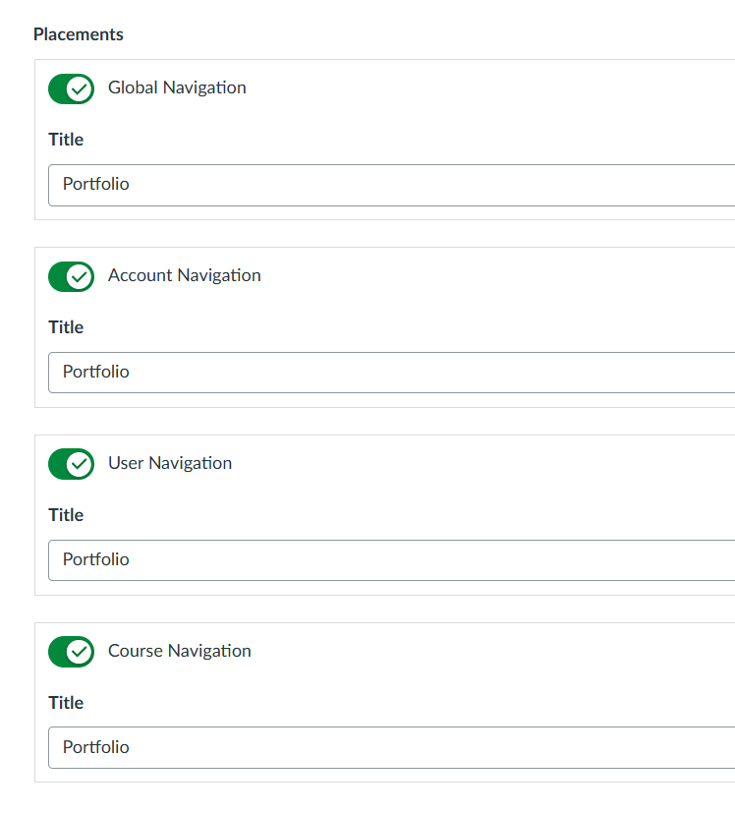
Task: Click the Title label under Course Navigation
Action: point(66,703)
